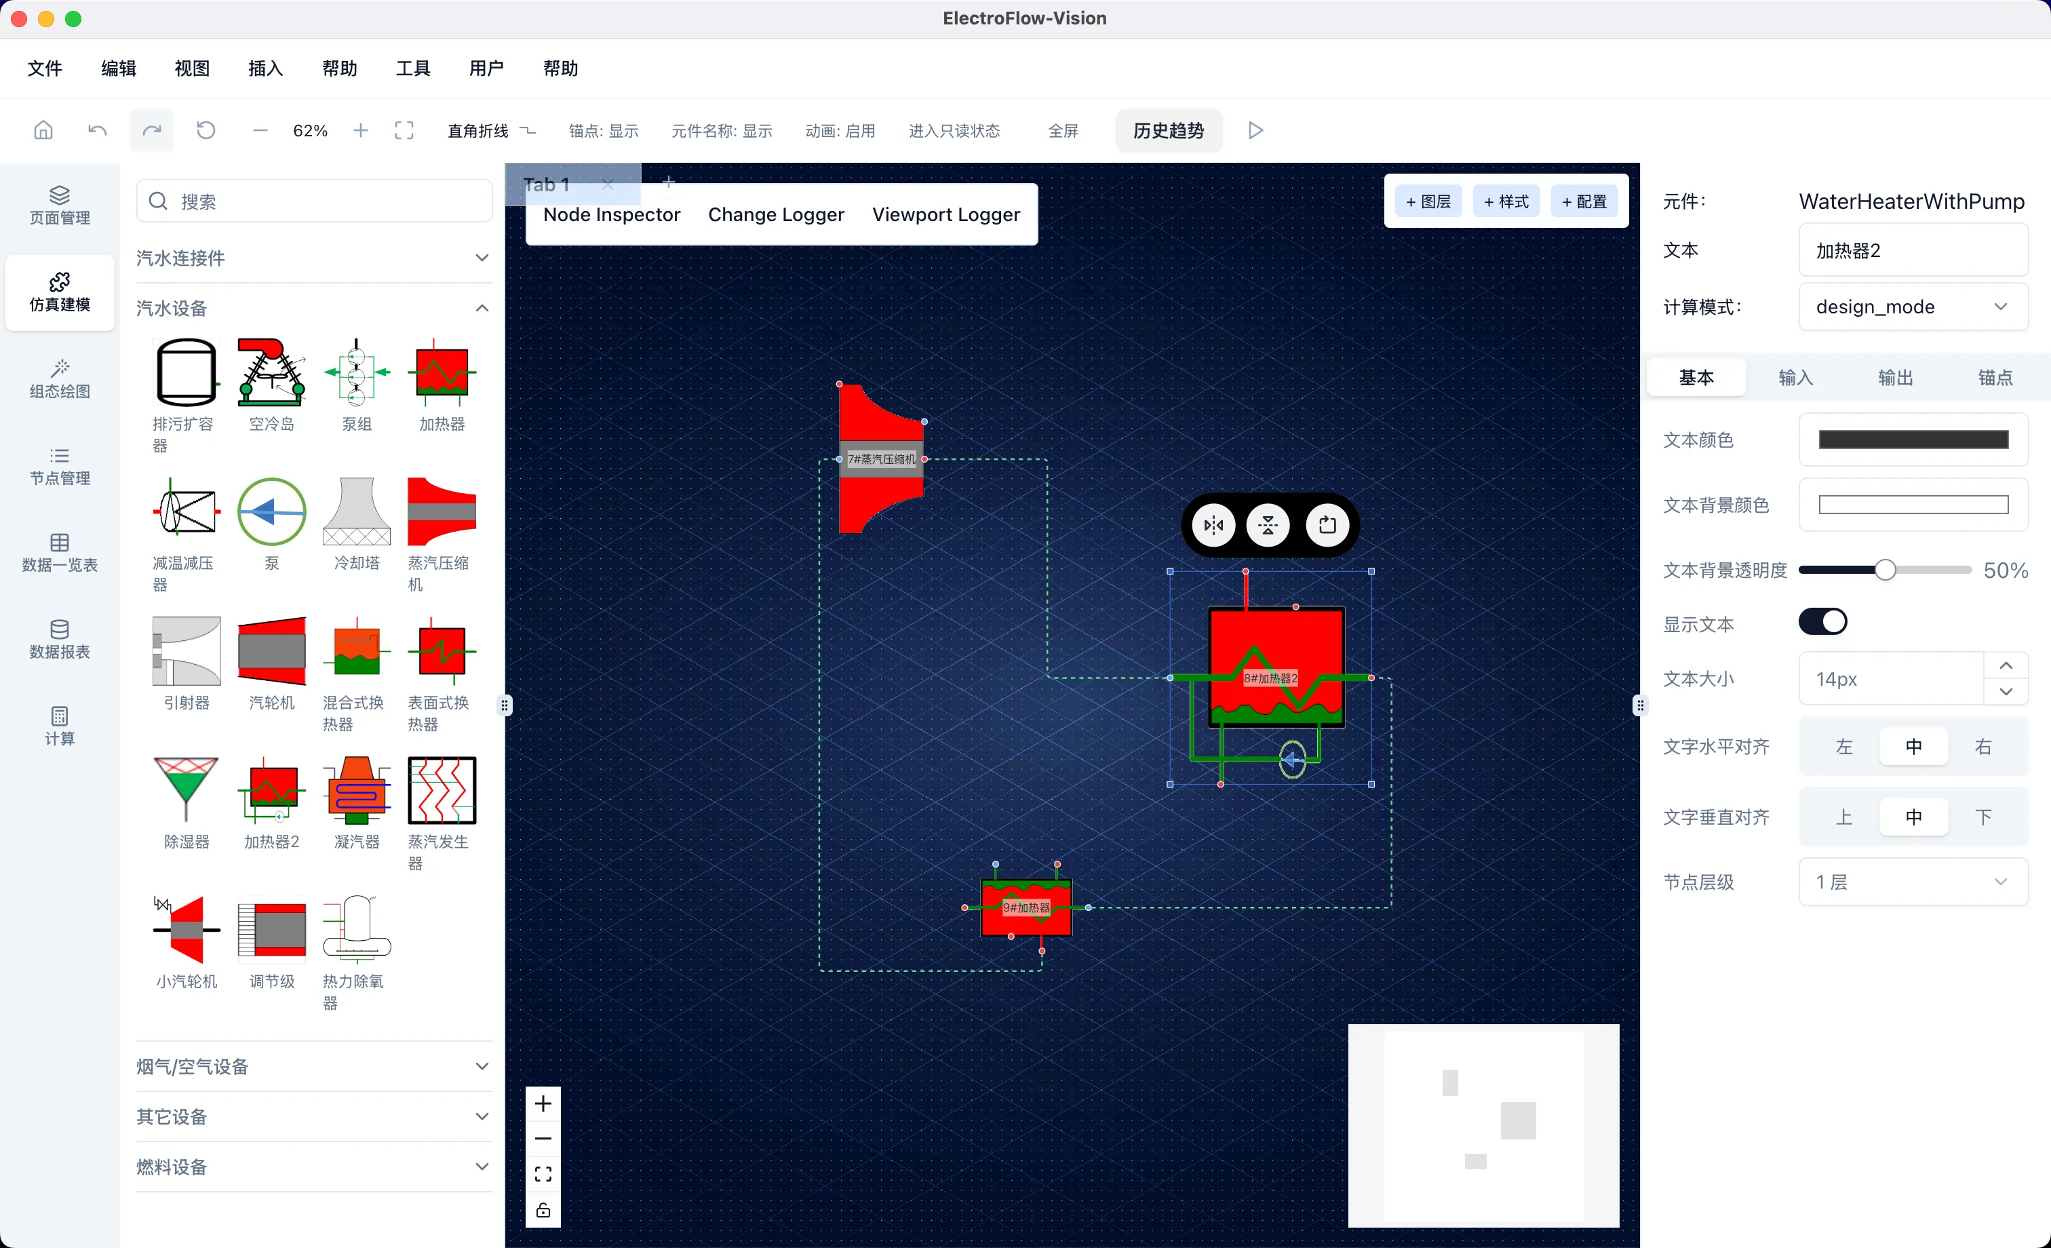Open the Change Logger tab
The height and width of the screenshot is (1248, 2051).
(x=776, y=215)
